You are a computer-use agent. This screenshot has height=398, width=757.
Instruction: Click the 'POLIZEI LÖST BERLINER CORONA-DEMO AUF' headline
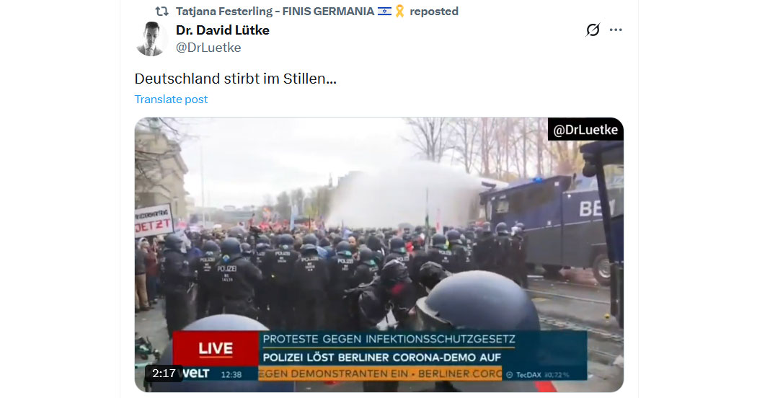pos(382,358)
